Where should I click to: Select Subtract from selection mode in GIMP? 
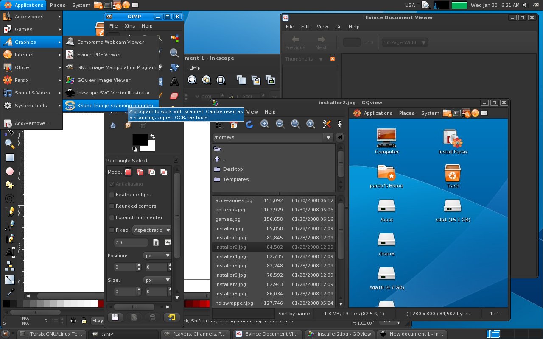[x=152, y=172]
